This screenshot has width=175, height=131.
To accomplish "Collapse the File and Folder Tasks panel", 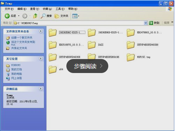I will [41, 31].
